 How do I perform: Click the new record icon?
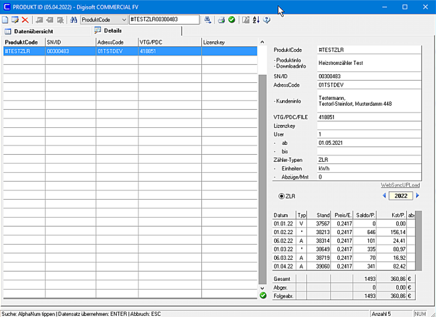(5, 20)
